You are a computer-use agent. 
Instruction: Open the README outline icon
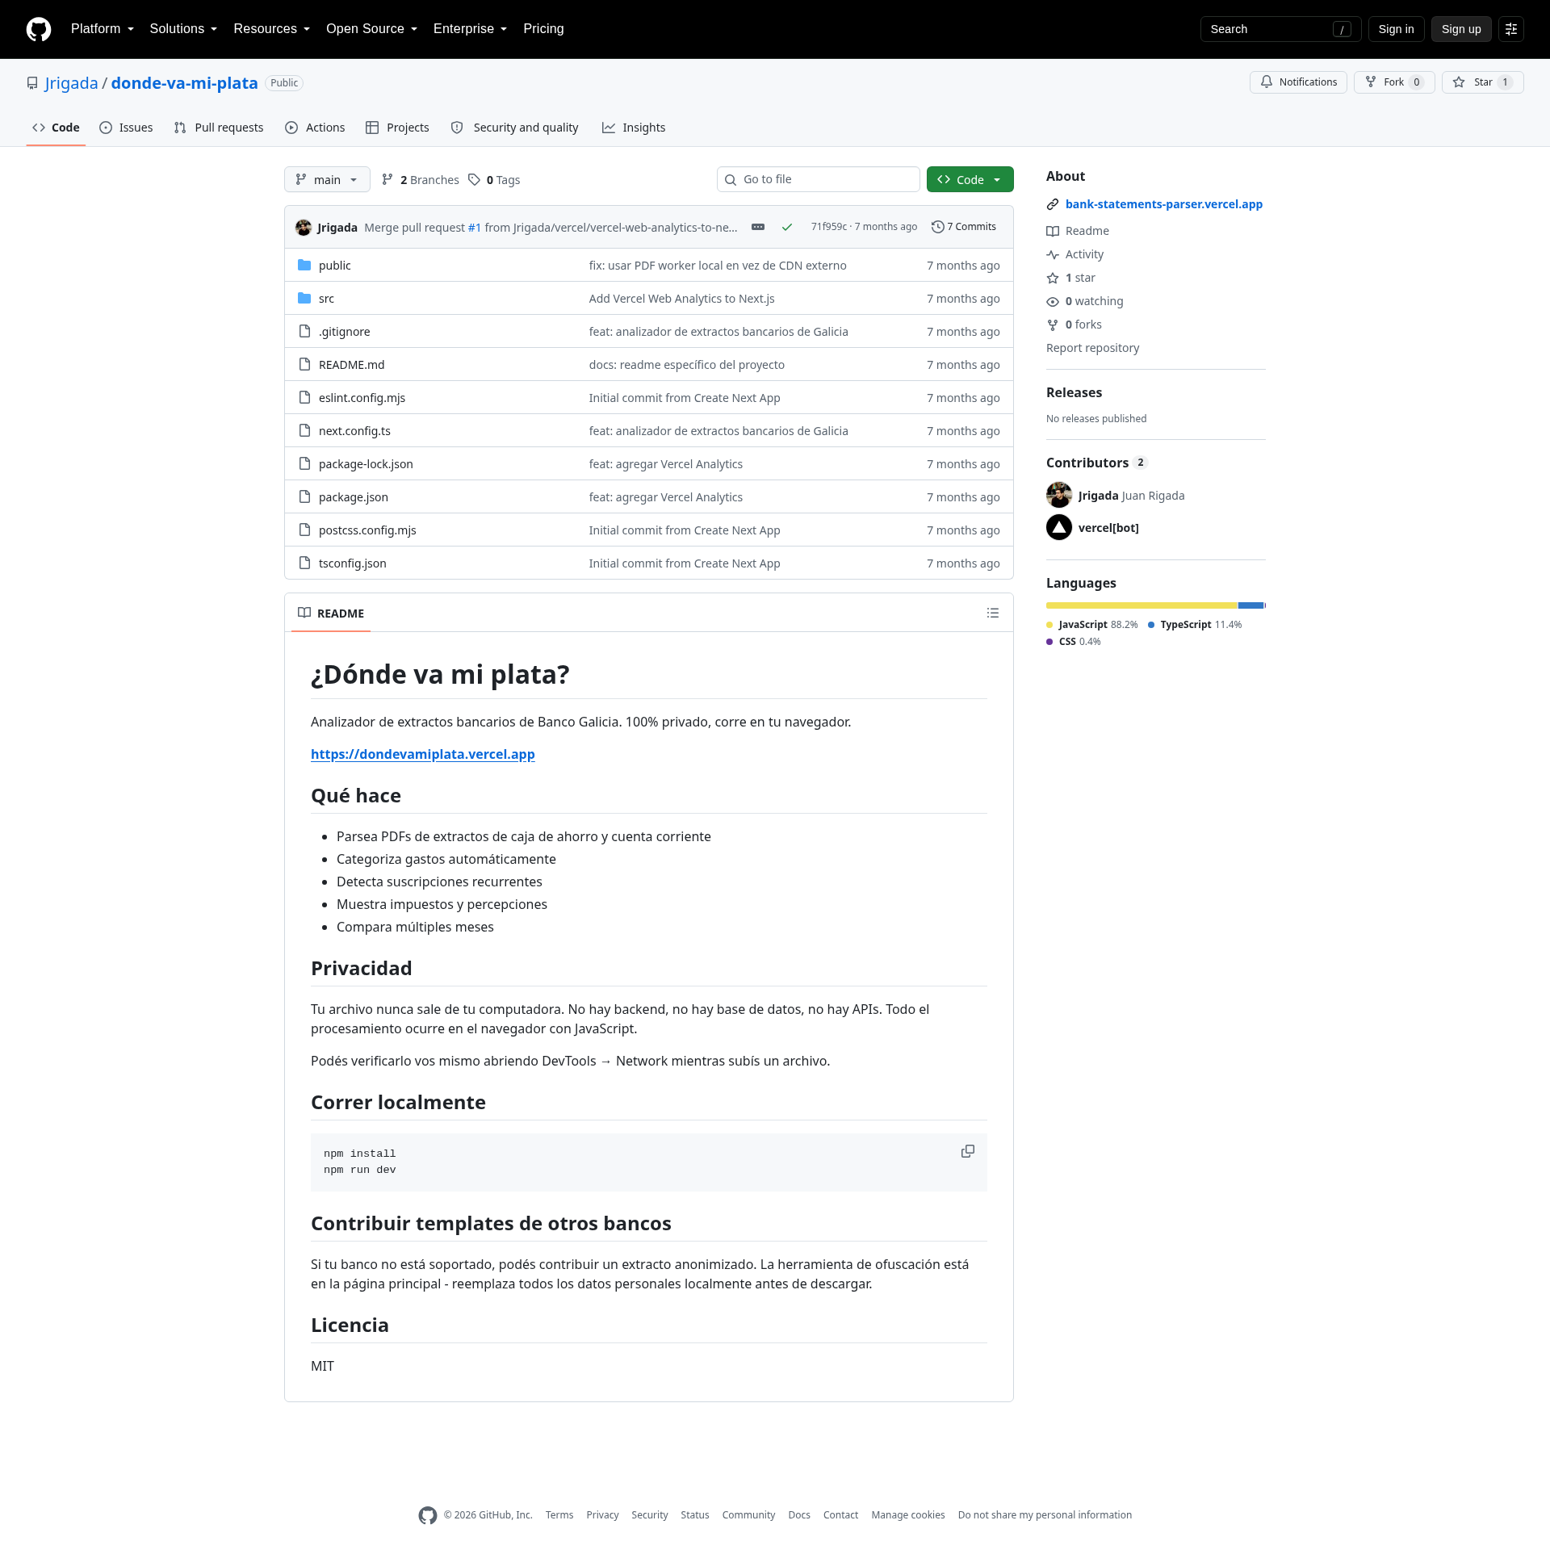coord(993,614)
